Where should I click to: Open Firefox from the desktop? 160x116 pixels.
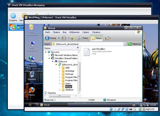click(32, 90)
